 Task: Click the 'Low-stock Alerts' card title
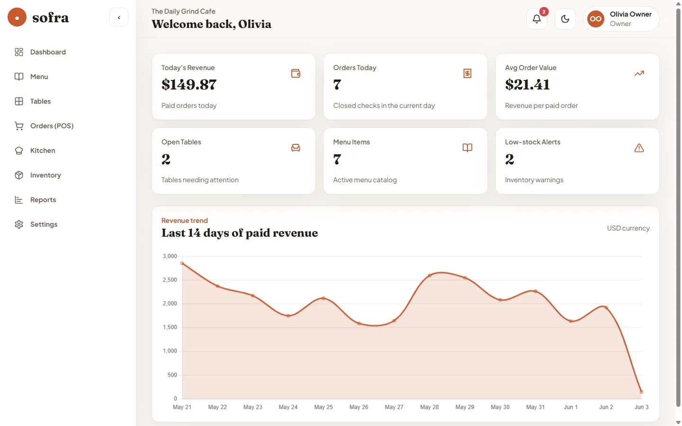coord(533,142)
